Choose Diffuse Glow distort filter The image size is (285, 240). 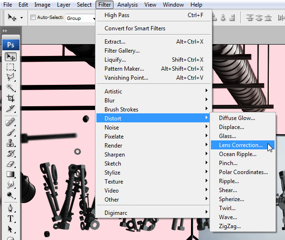(x=242, y=118)
